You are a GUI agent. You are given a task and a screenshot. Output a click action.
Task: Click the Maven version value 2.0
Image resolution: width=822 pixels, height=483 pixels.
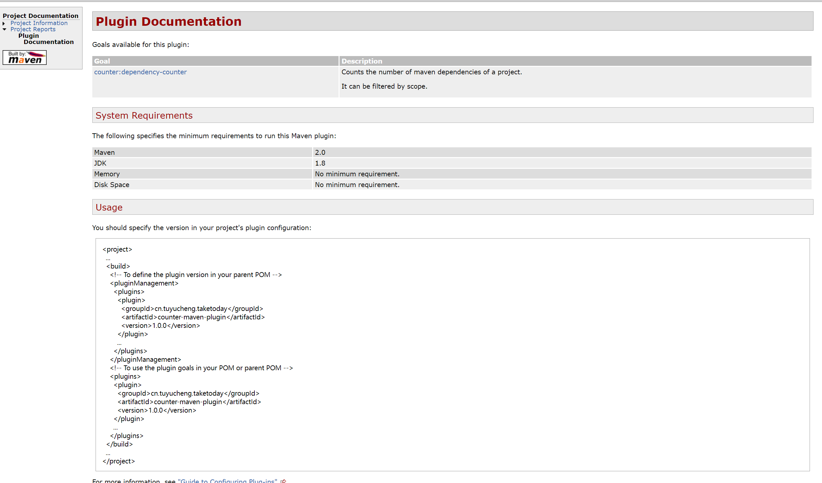pyautogui.click(x=320, y=153)
